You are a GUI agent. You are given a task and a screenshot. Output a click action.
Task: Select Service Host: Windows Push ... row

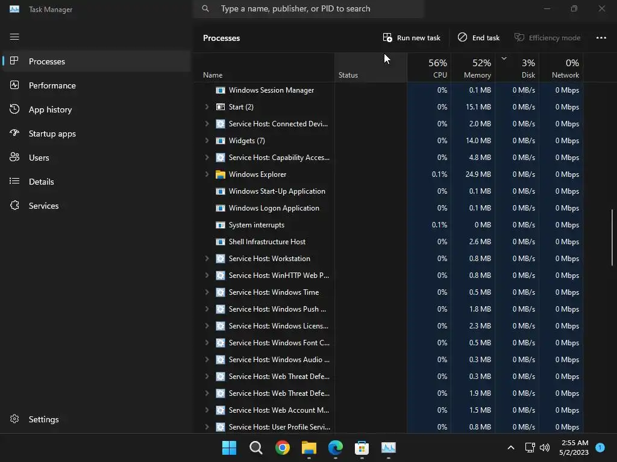click(388, 309)
